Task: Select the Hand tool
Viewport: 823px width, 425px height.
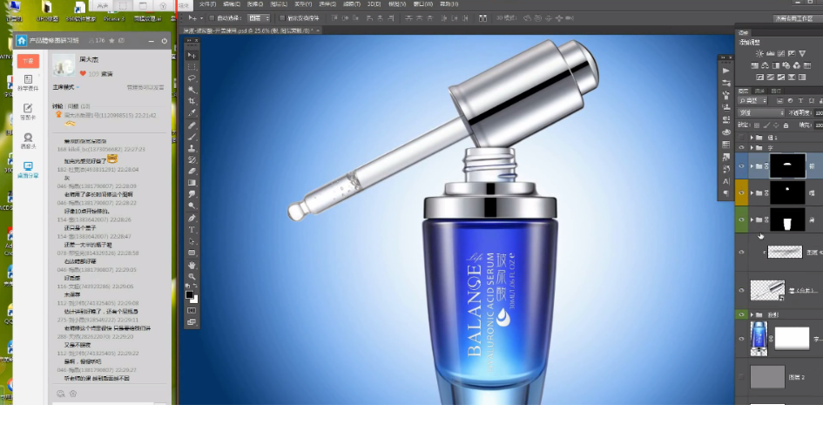Action: point(192,265)
